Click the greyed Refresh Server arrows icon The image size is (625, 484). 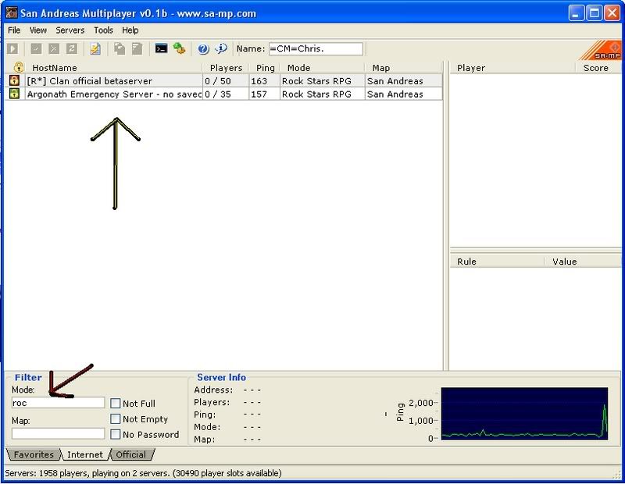point(72,49)
